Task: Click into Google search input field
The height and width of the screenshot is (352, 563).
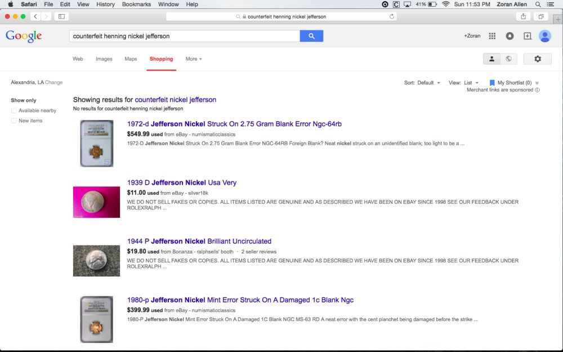Action: (185, 36)
